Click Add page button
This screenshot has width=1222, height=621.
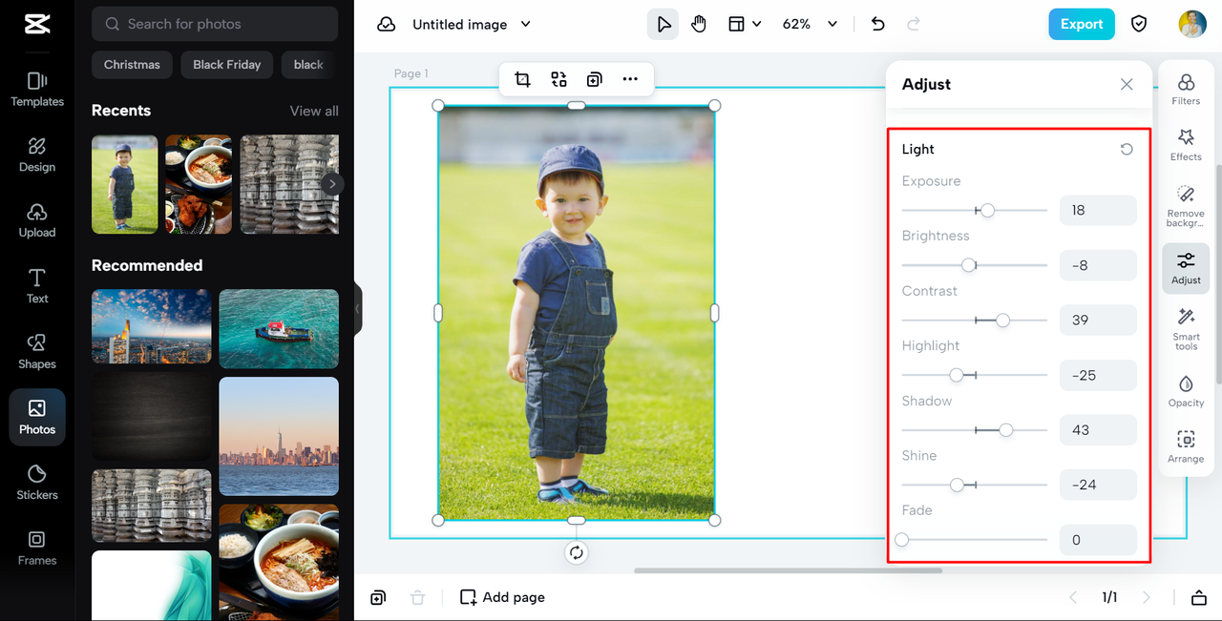pos(502,597)
